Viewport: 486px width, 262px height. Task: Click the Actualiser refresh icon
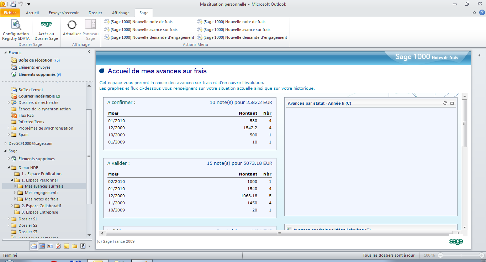point(72,28)
